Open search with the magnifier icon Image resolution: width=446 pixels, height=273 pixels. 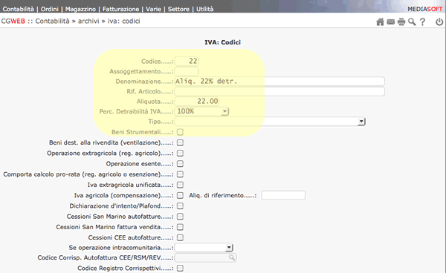point(412,22)
